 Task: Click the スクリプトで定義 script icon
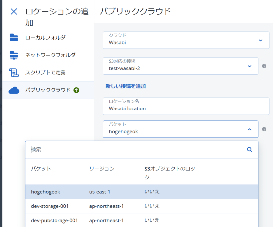click(14, 72)
